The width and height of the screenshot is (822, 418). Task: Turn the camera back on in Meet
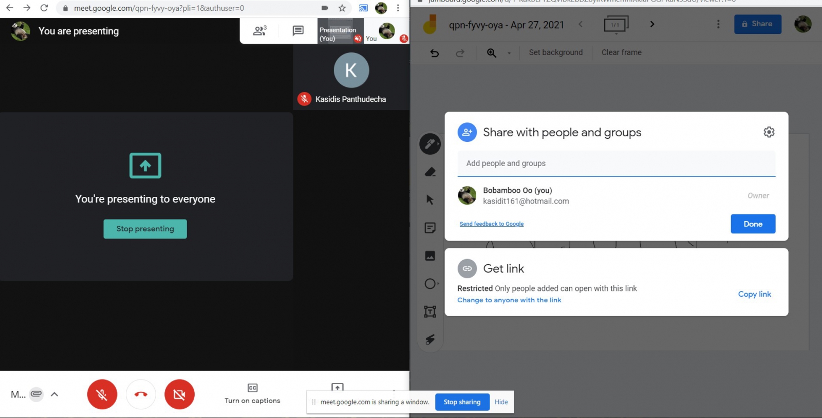pyautogui.click(x=179, y=394)
